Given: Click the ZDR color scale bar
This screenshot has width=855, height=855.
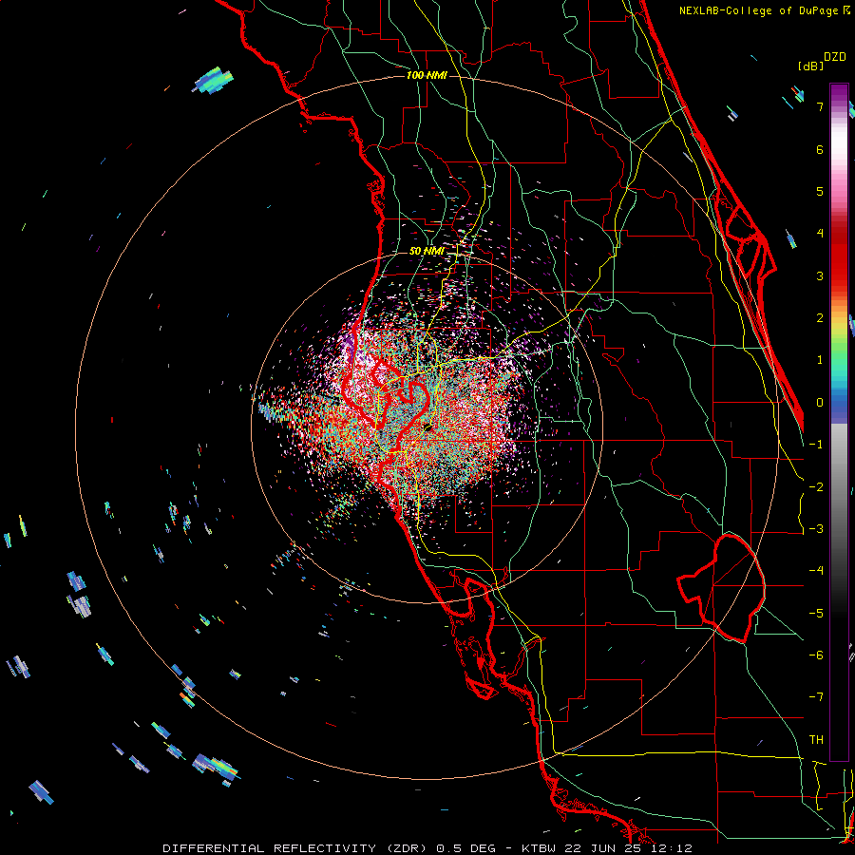Looking at the screenshot, I should (x=839, y=422).
